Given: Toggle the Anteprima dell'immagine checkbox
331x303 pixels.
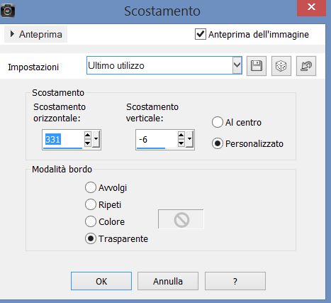Looking at the screenshot, I should tap(201, 34).
